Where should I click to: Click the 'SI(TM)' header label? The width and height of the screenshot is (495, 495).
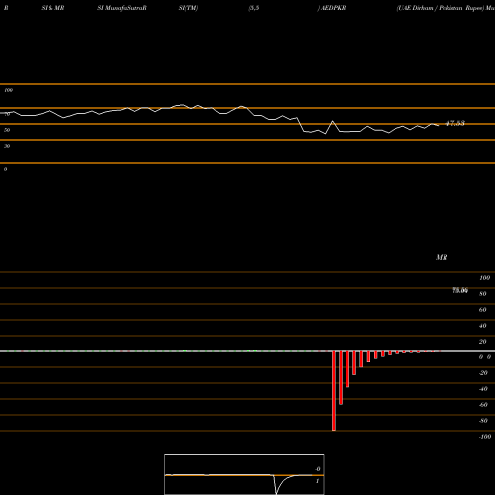(188, 8)
